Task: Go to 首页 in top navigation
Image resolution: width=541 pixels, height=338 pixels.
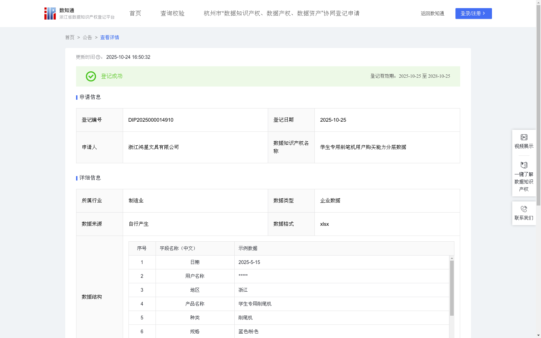Action: tap(135, 13)
